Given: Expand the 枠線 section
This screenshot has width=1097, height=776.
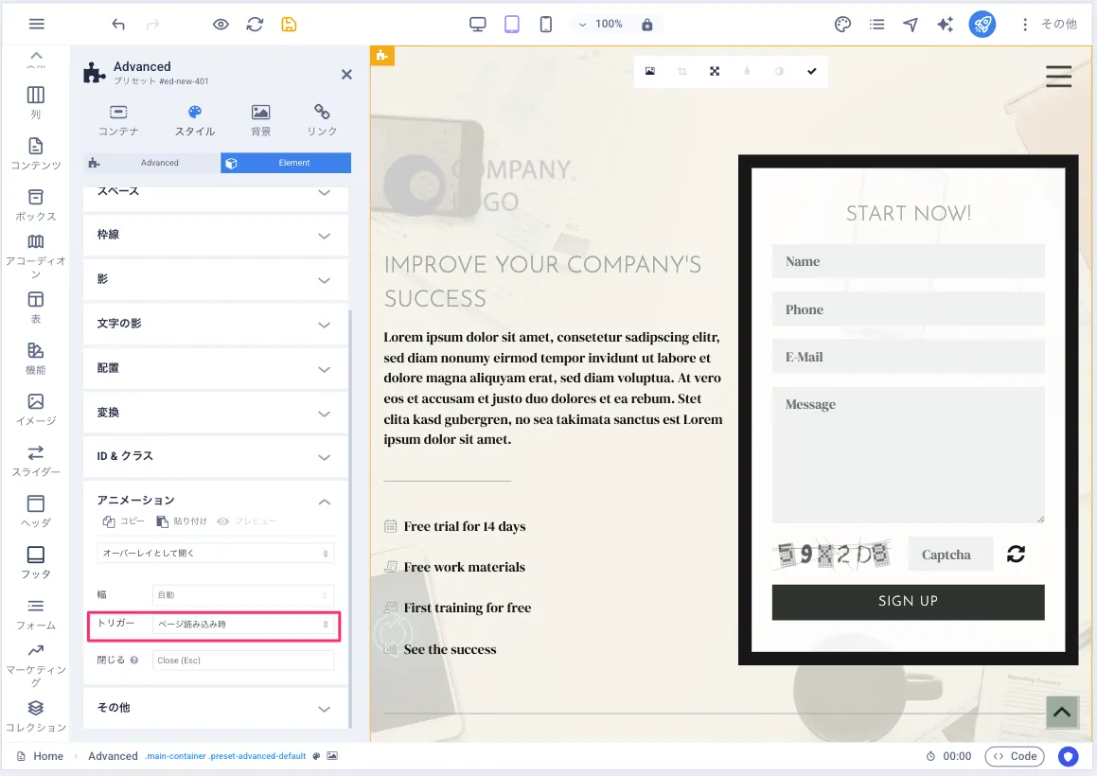Looking at the screenshot, I should click(216, 235).
